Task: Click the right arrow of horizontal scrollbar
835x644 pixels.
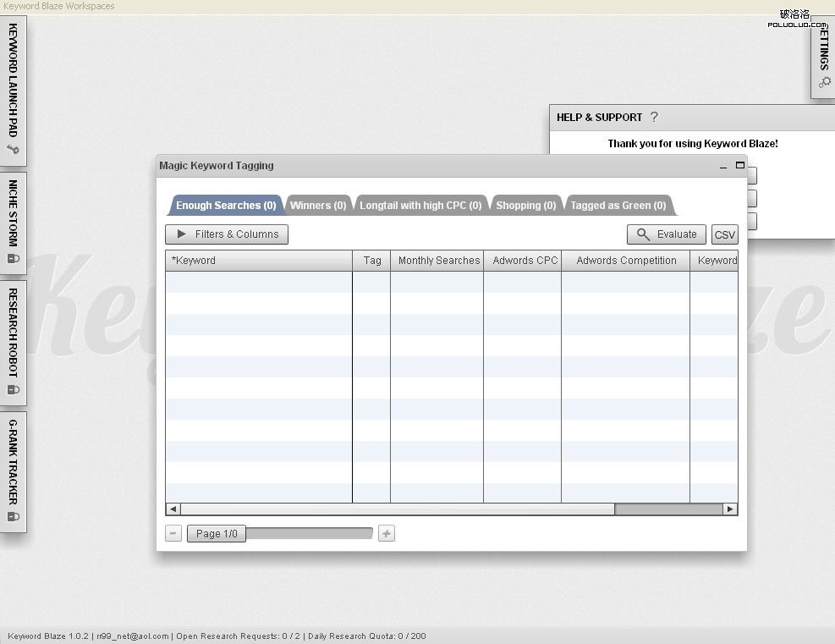Action: pyautogui.click(x=730, y=509)
